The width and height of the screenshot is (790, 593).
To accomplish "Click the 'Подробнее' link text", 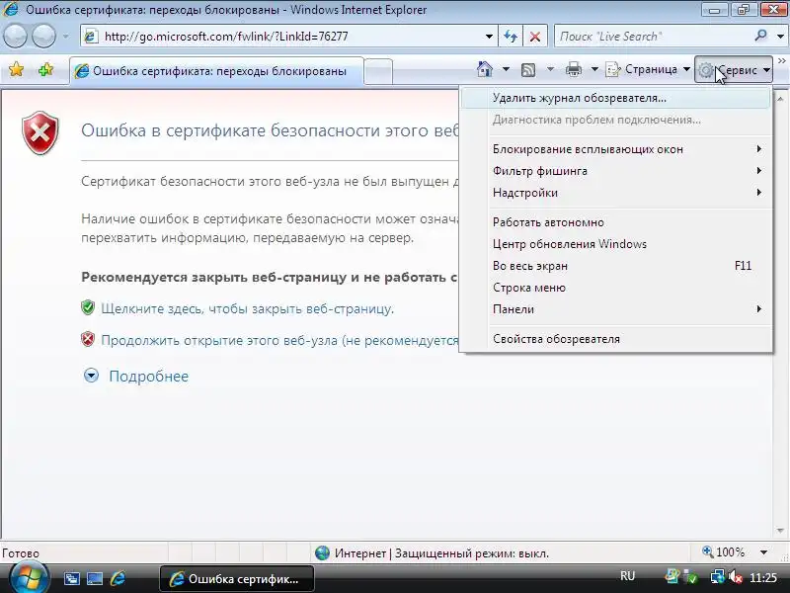I will tap(149, 377).
